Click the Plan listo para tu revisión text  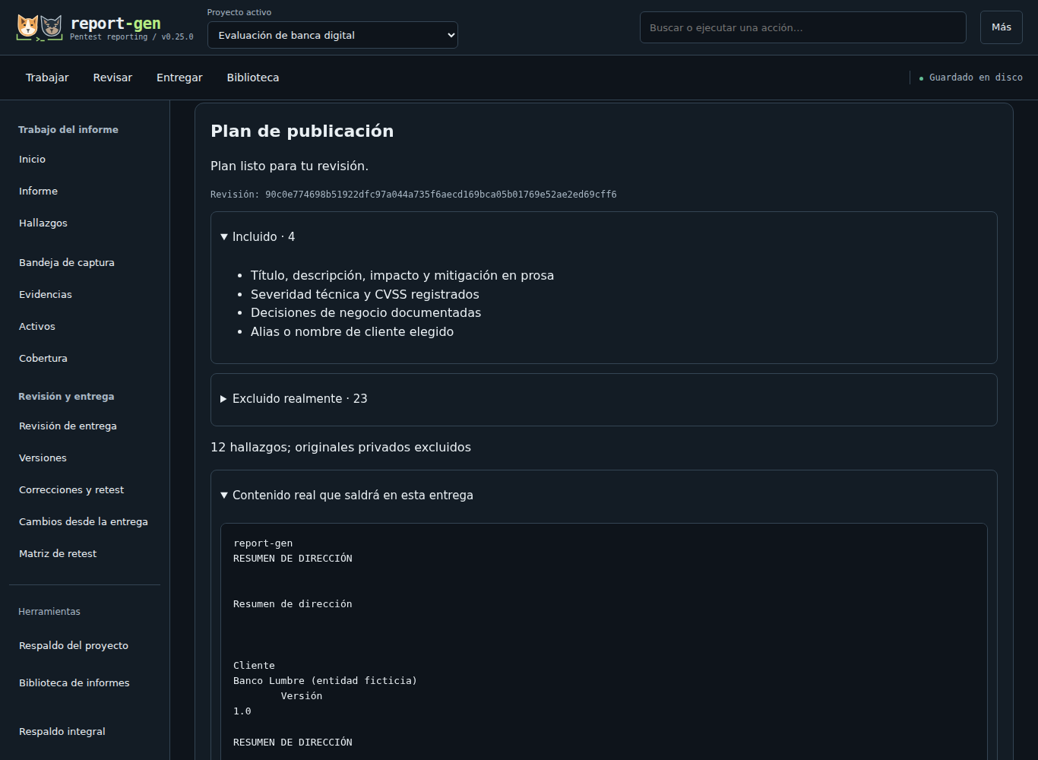click(290, 166)
